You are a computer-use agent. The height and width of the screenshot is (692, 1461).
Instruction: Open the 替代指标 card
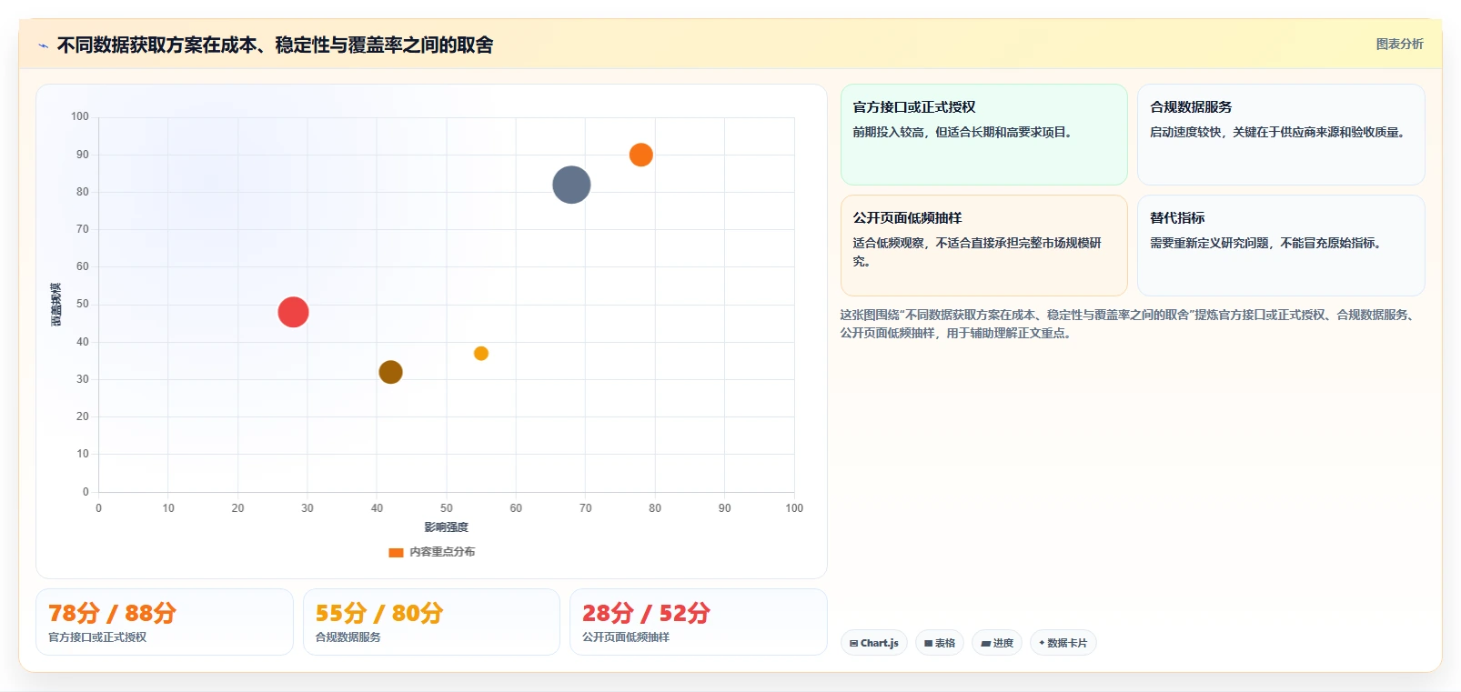(x=1281, y=246)
